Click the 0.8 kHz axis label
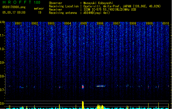This screenshot has height=109, width=172. pyautogui.click(x=2, y=76)
